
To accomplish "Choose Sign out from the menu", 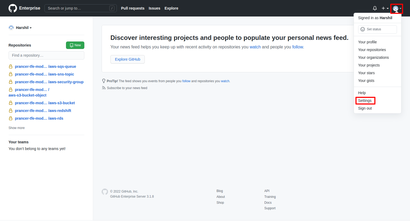I will (x=365, y=108).
